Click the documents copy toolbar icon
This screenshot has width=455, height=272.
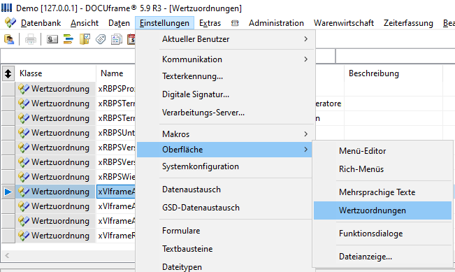tap(117, 39)
